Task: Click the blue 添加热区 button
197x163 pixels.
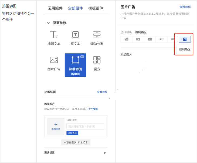Action: (x=72, y=133)
